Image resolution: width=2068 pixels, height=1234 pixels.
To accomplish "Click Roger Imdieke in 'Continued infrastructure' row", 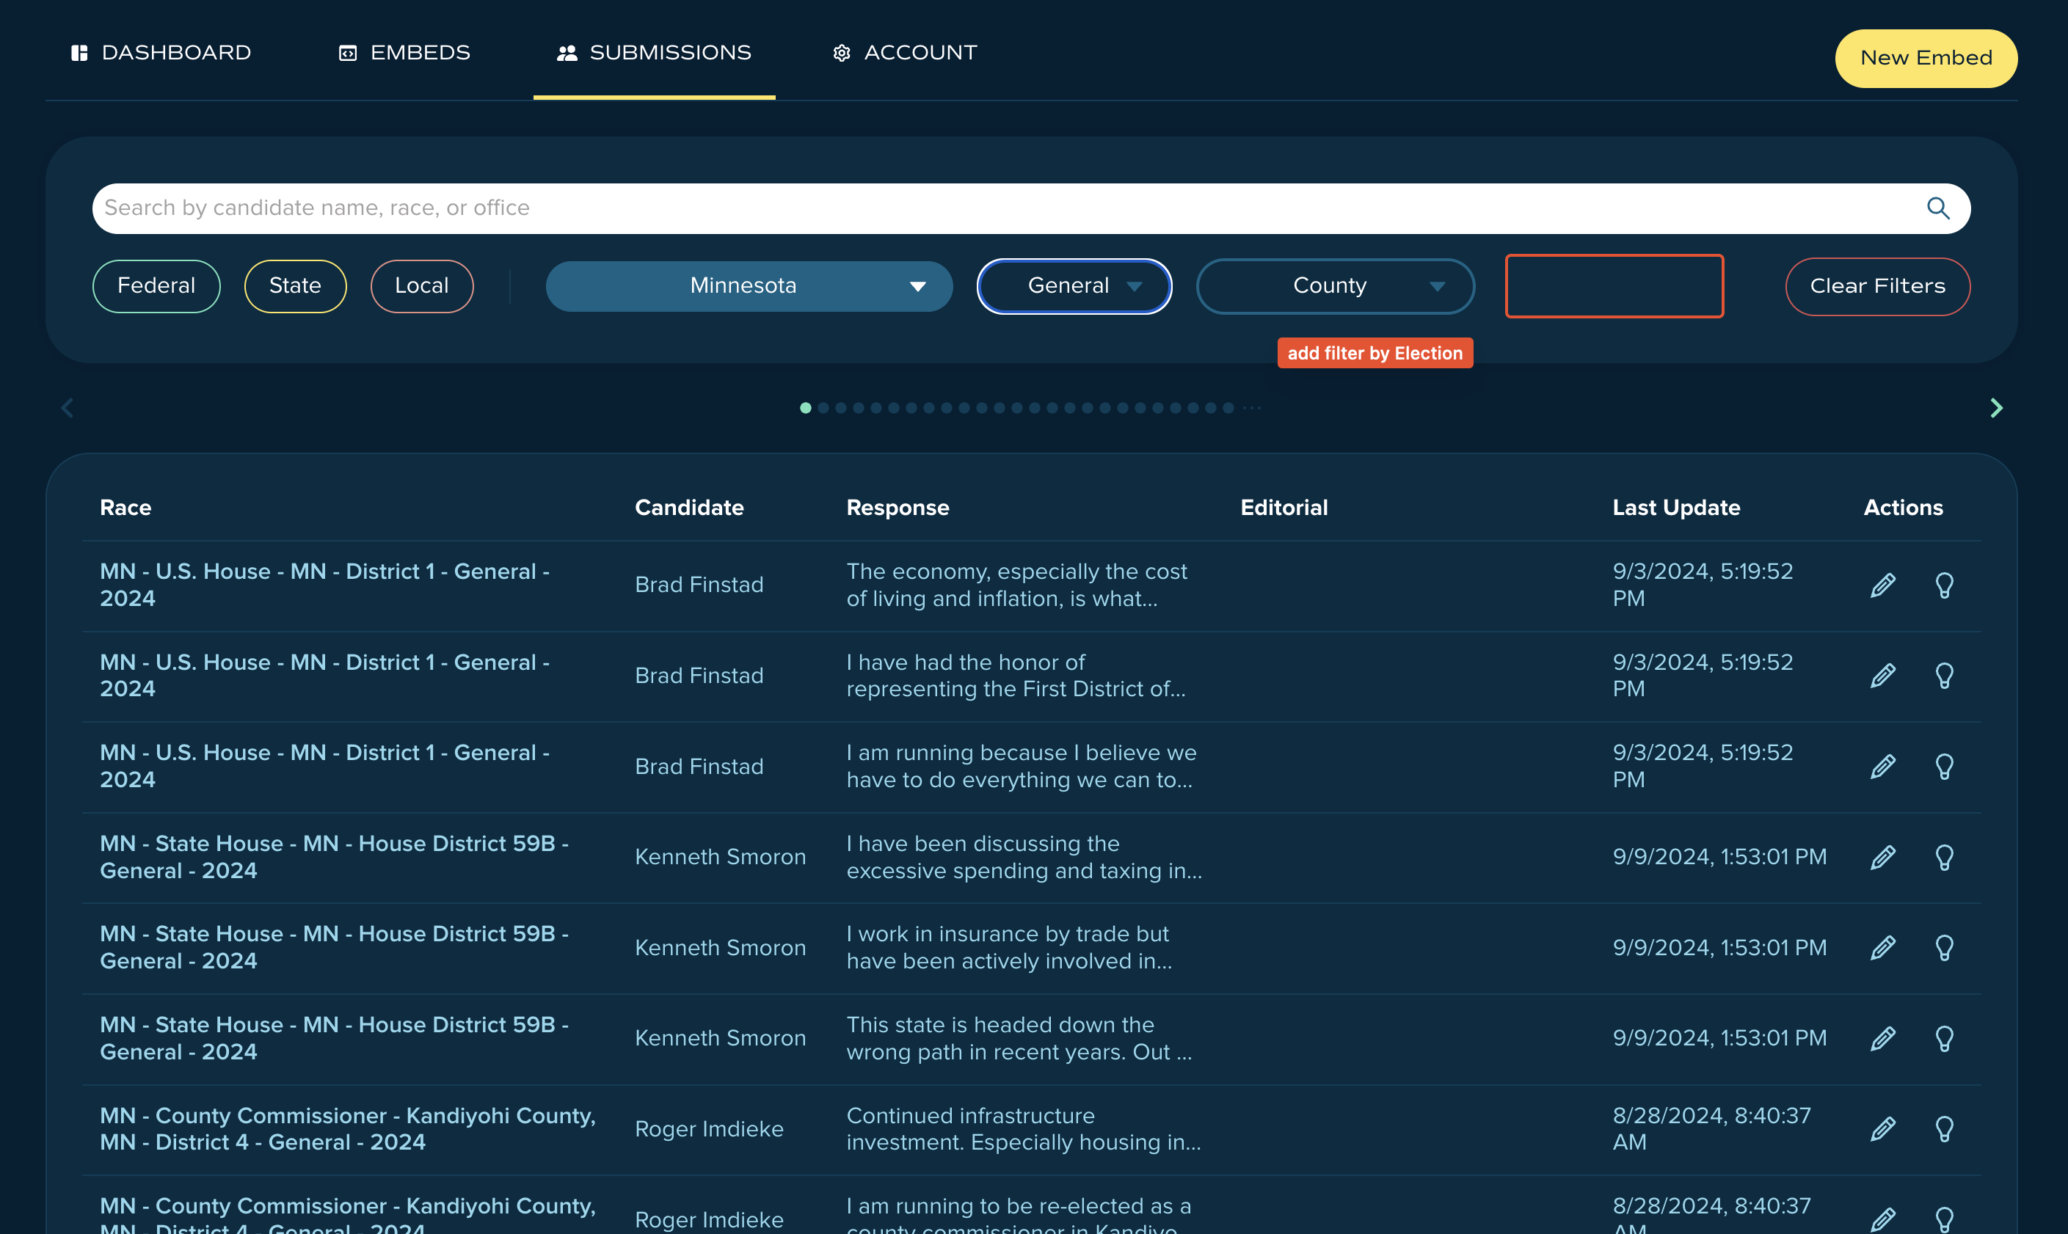I will pyautogui.click(x=708, y=1128).
